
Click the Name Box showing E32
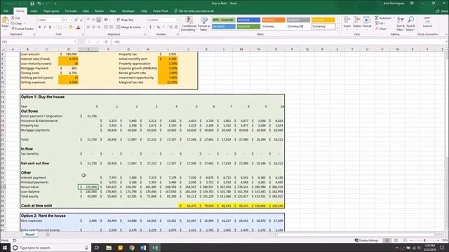[39, 42]
